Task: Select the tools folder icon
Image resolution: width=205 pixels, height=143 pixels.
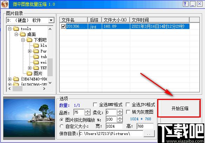Action: [16, 29]
